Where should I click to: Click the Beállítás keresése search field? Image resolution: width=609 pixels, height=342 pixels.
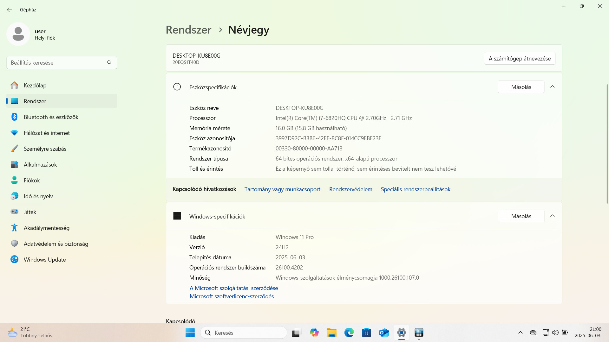57,63
